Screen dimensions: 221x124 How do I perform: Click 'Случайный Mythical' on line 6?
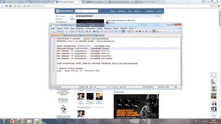tap(100, 51)
